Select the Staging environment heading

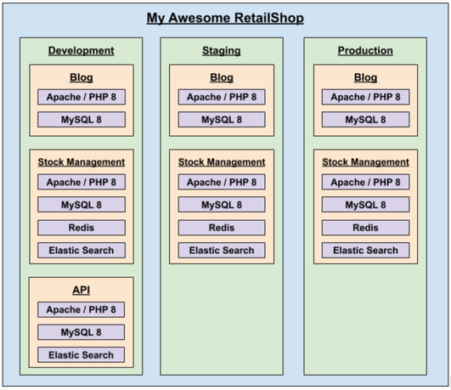coord(222,51)
